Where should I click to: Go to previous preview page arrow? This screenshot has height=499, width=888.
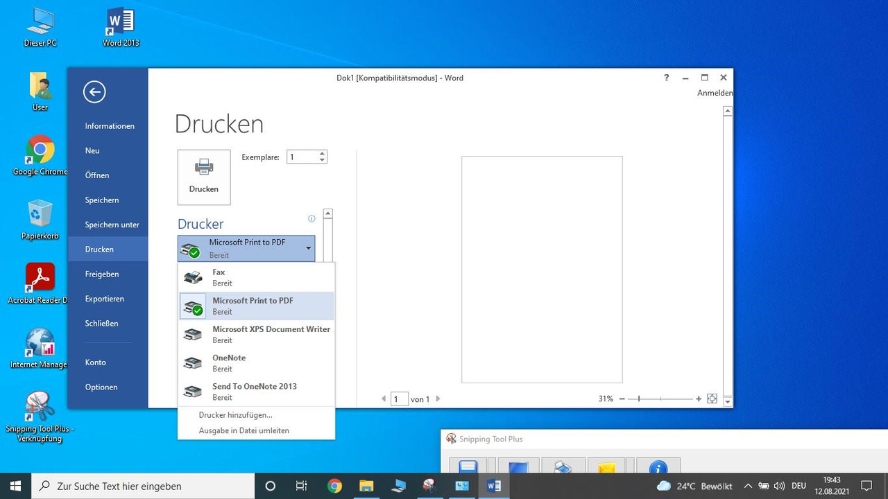(x=384, y=399)
